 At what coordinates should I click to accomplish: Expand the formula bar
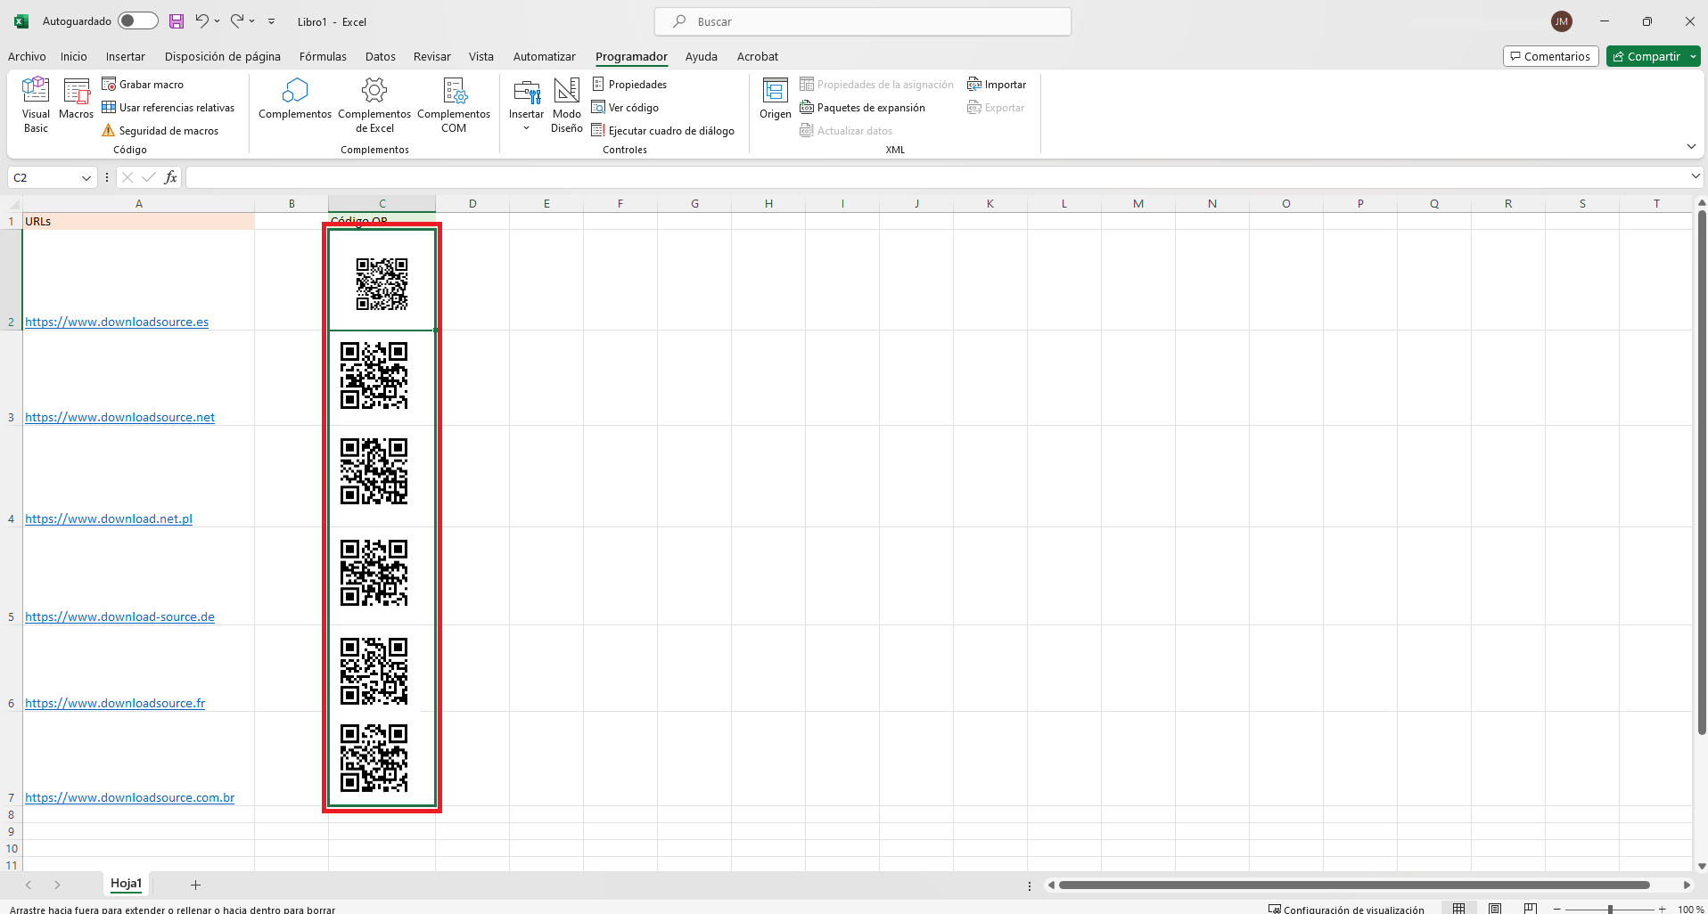(1696, 176)
